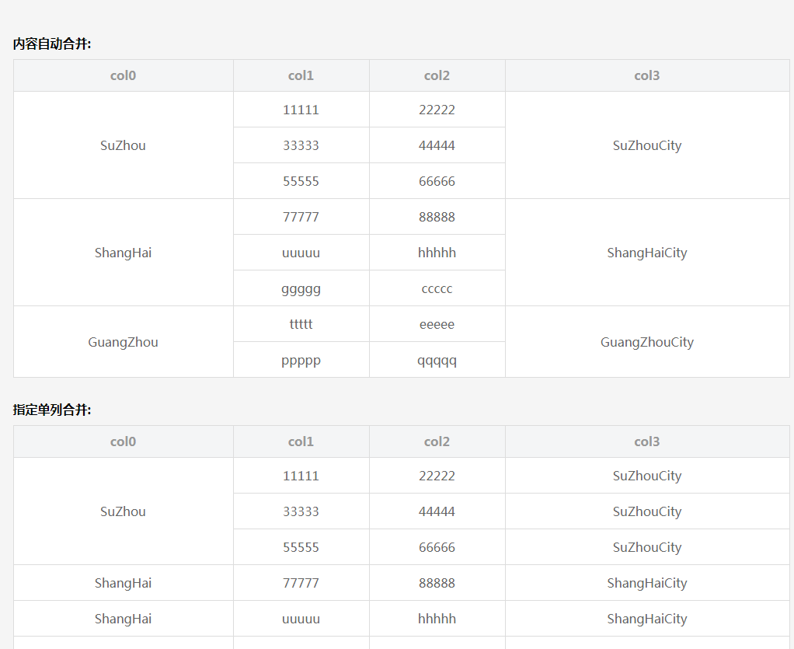Click the ShangHaiCity merged cell
This screenshot has width=794, height=649.
click(646, 252)
